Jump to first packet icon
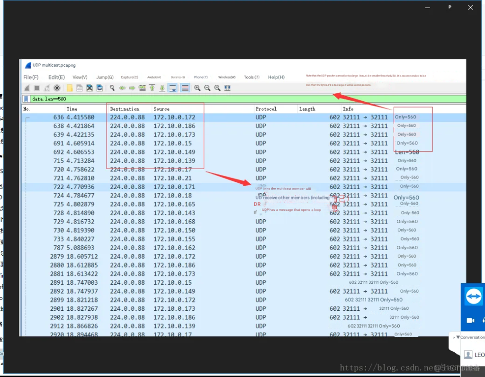The width and height of the screenshot is (485, 377). point(152,88)
